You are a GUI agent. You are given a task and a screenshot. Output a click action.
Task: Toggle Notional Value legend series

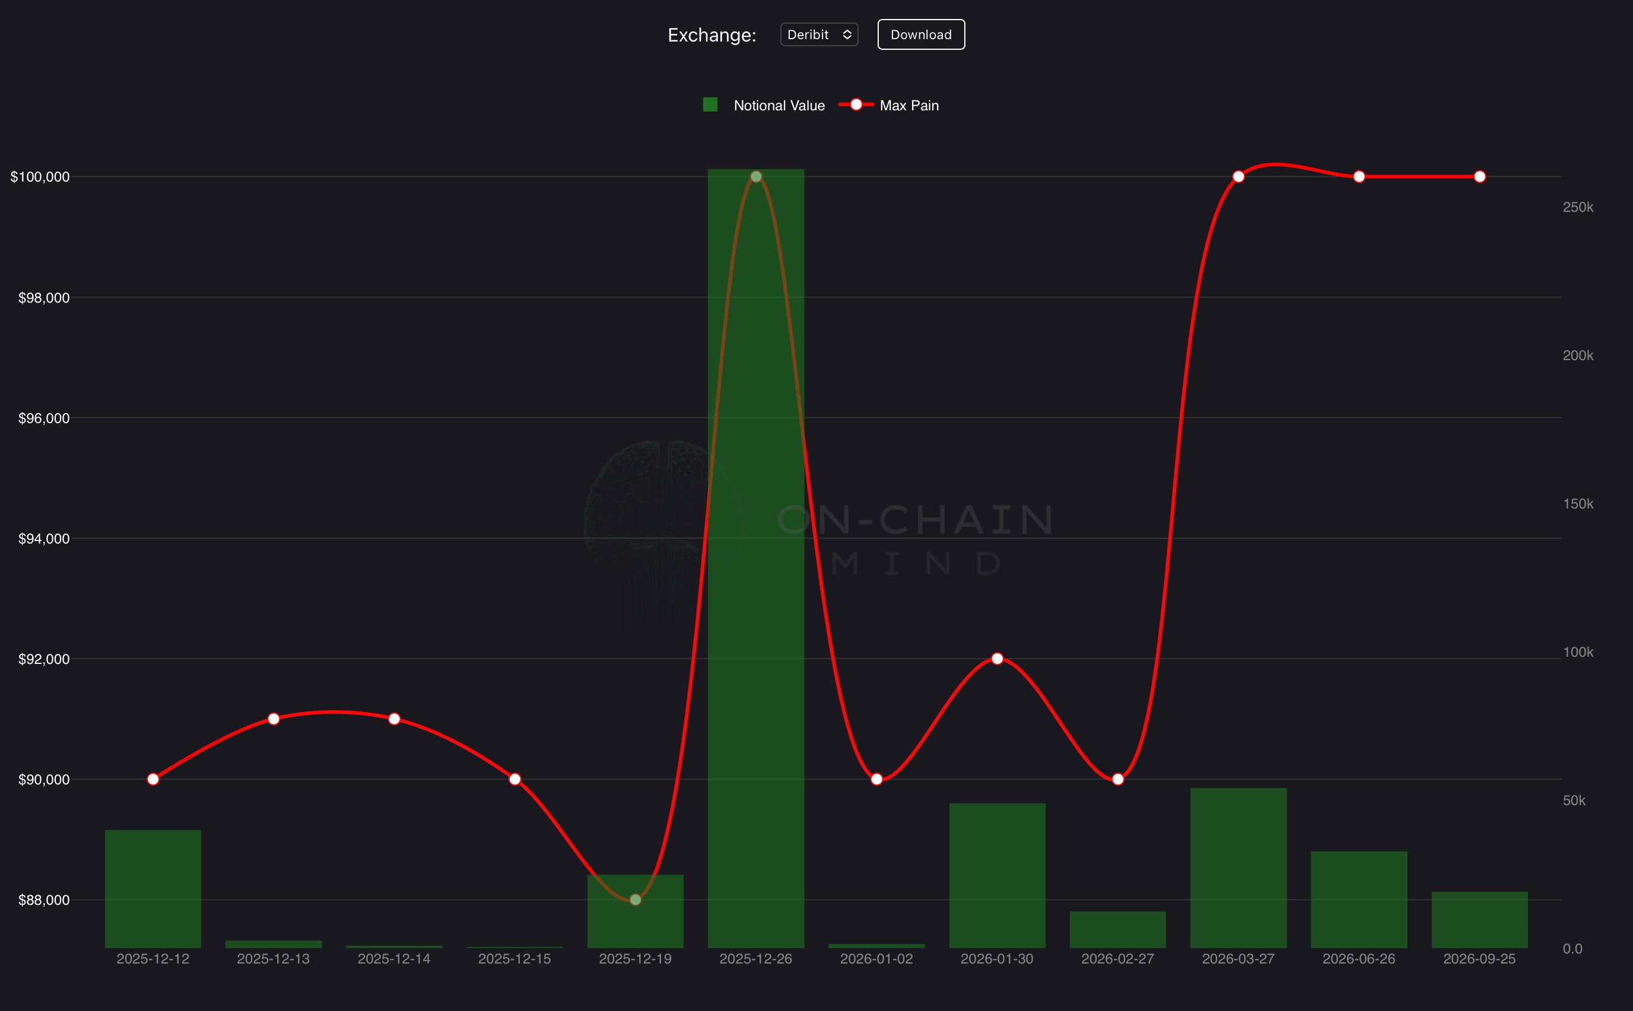click(x=779, y=106)
